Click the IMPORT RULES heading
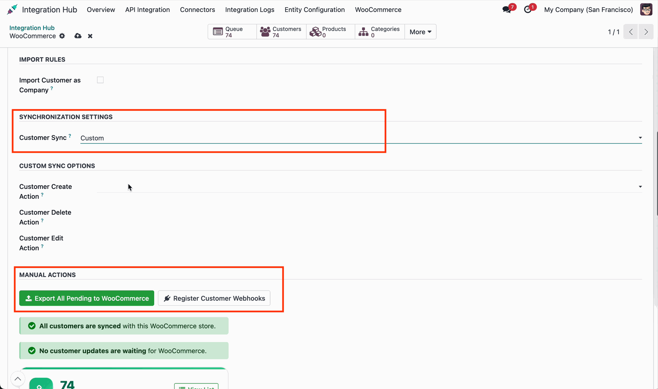 (42, 60)
